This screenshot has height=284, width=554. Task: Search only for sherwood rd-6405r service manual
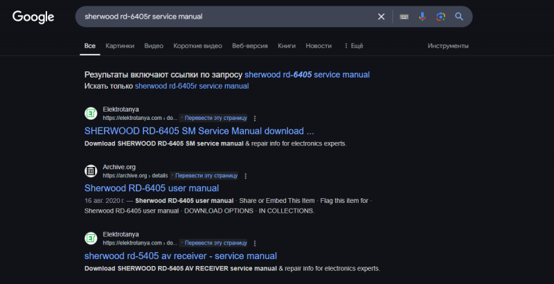tap(192, 86)
